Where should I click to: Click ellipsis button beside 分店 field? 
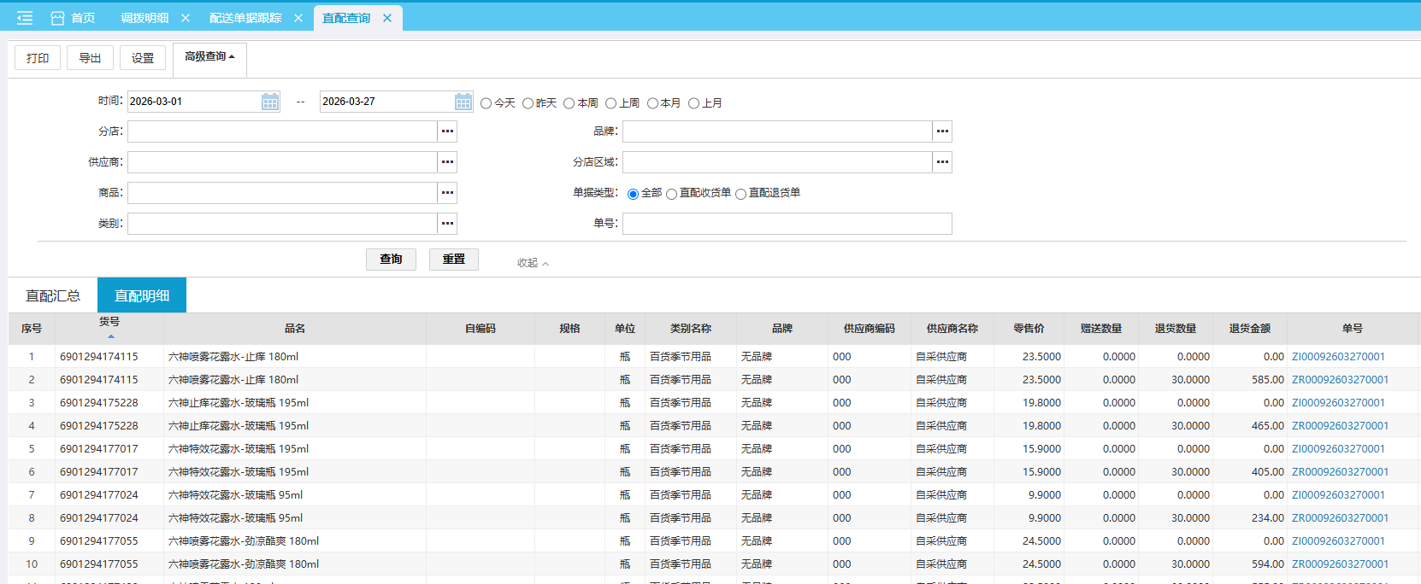click(447, 131)
